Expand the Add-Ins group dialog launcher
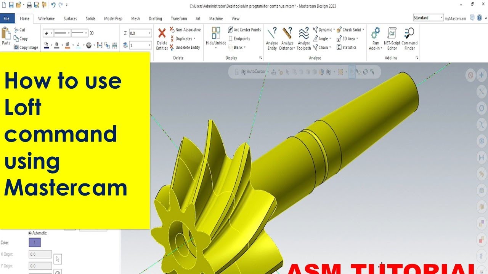The height and width of the screenshot is (274, 488). coord(417,58)
